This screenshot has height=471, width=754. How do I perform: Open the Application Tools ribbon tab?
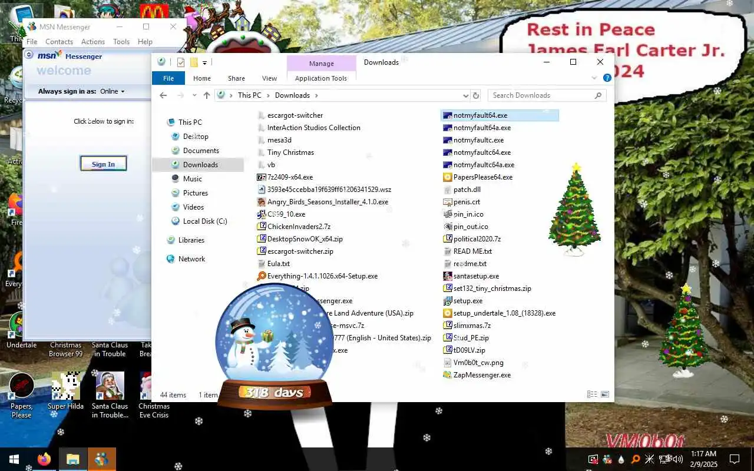321,78
